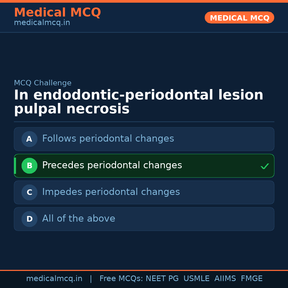Screen dimensions: 288x288
Task: Click the question text about pulpal necrosis
Action: [139, 102]
